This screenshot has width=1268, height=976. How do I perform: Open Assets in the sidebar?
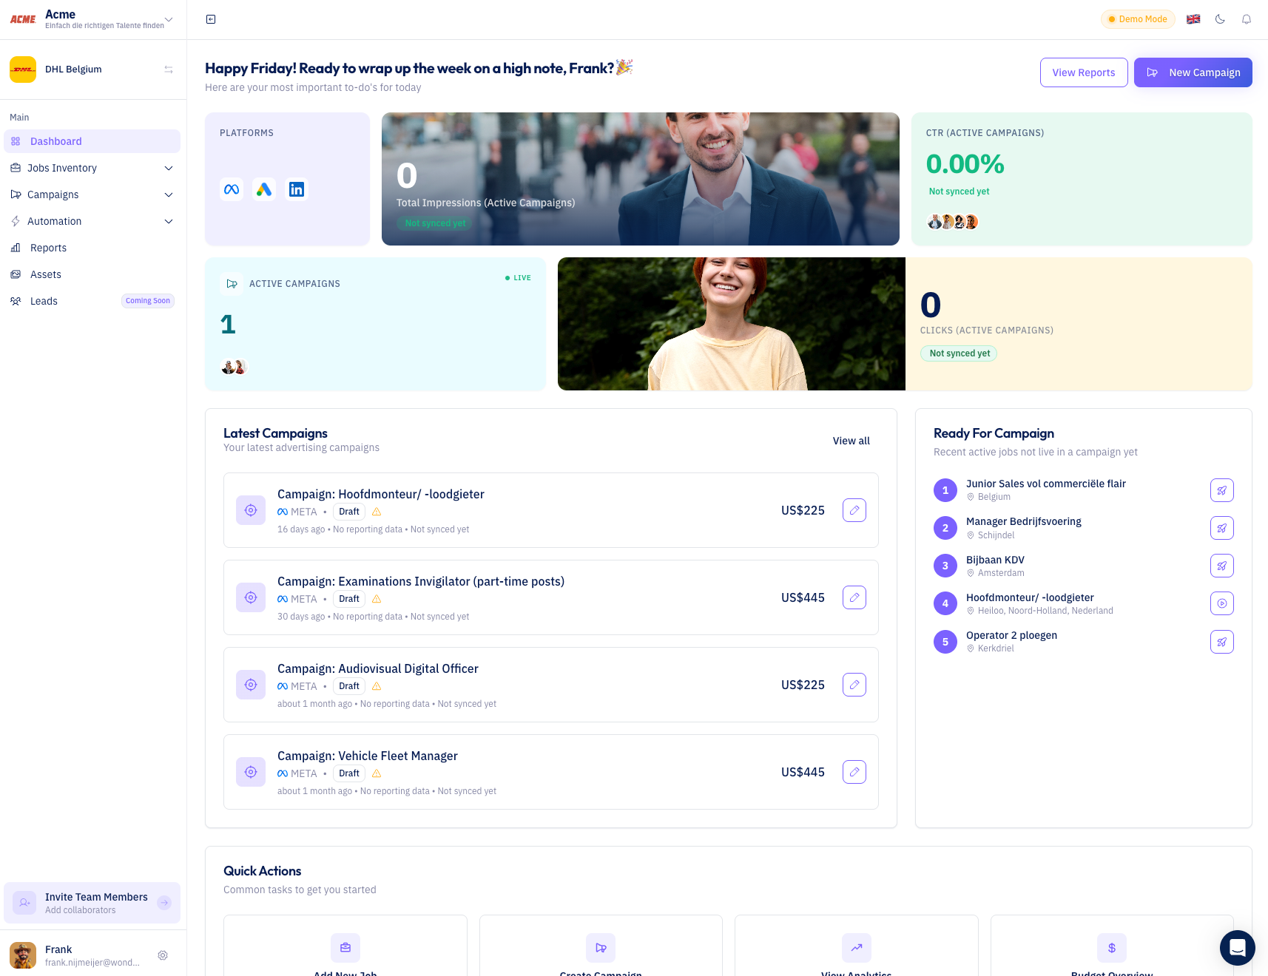(92, 274)
